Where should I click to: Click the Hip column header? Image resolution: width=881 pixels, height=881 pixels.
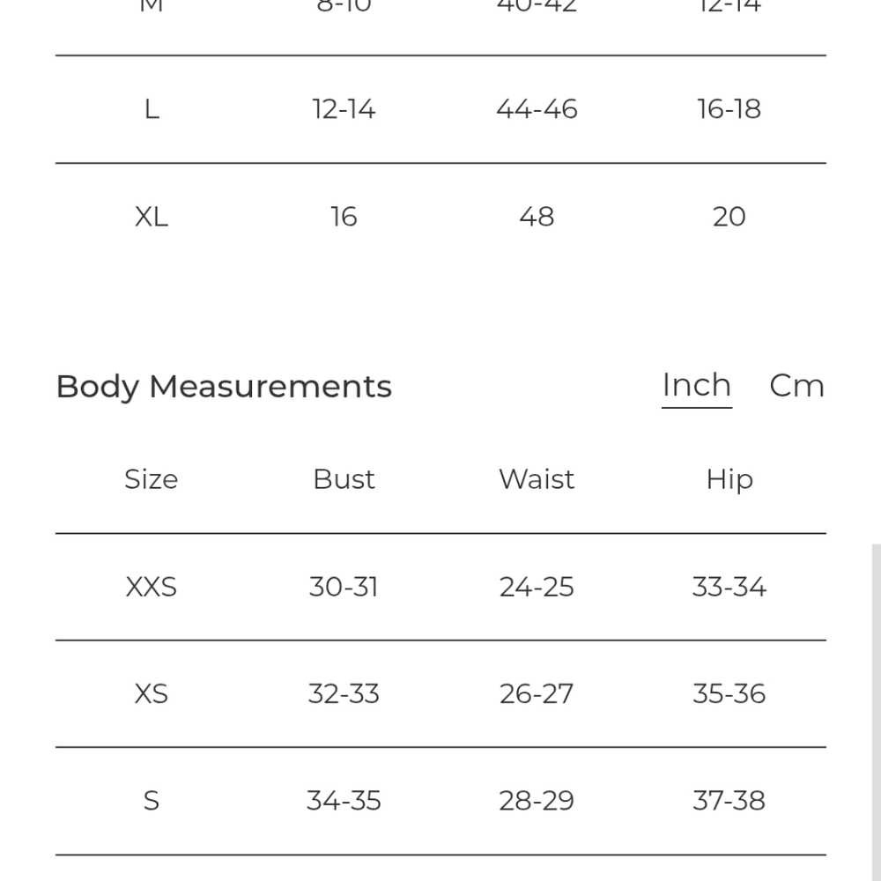pos(729,480)
